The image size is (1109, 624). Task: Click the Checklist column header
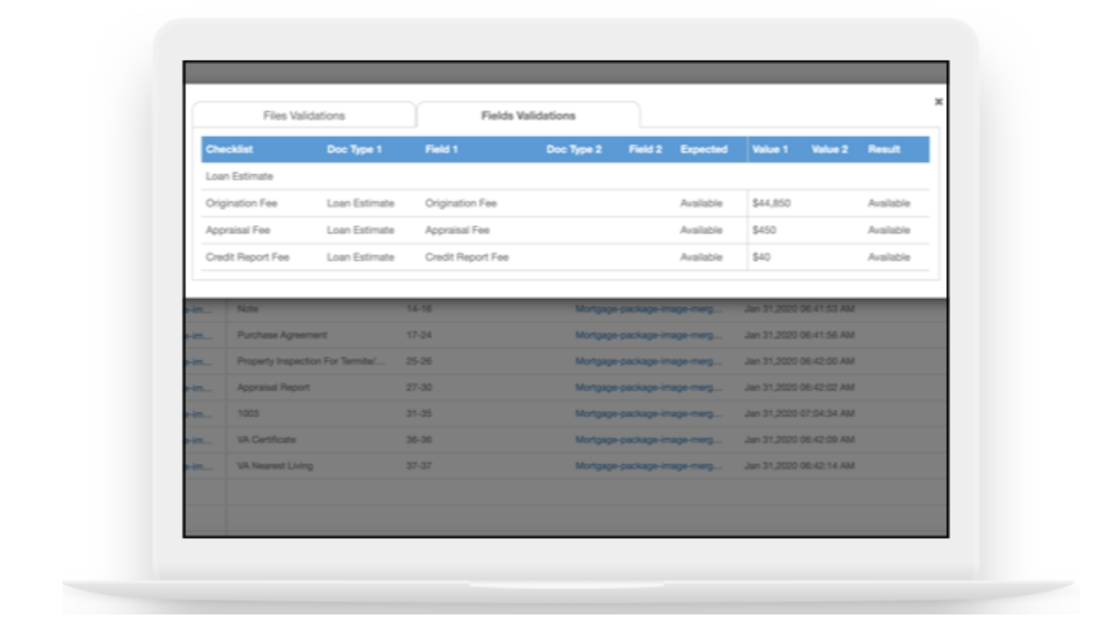click(228, 150)
